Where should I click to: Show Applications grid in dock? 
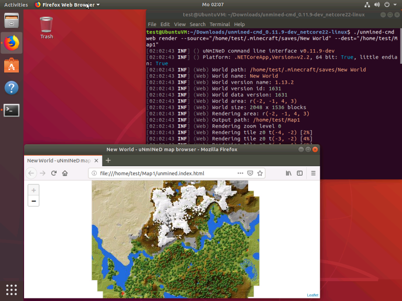[12, 289]
